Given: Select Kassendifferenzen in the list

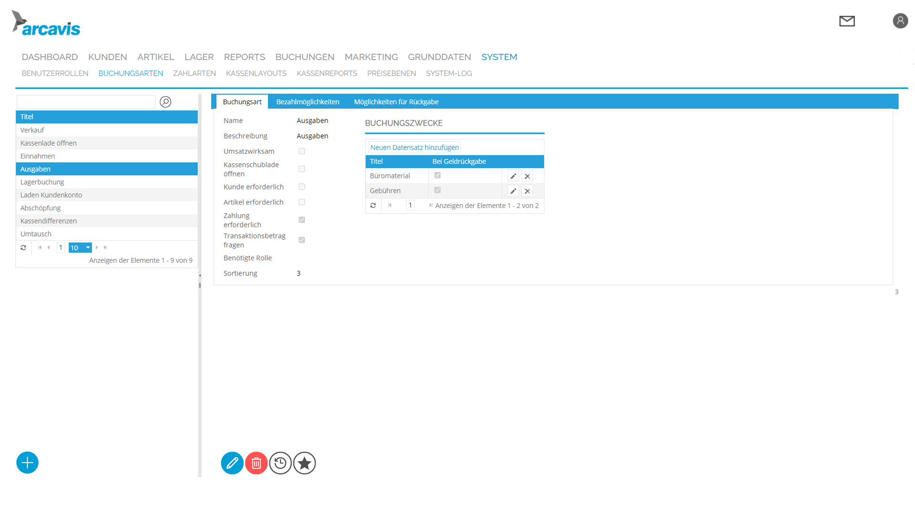Looking at the screenshot, I should pyautogui.click(x=107, y=221).
